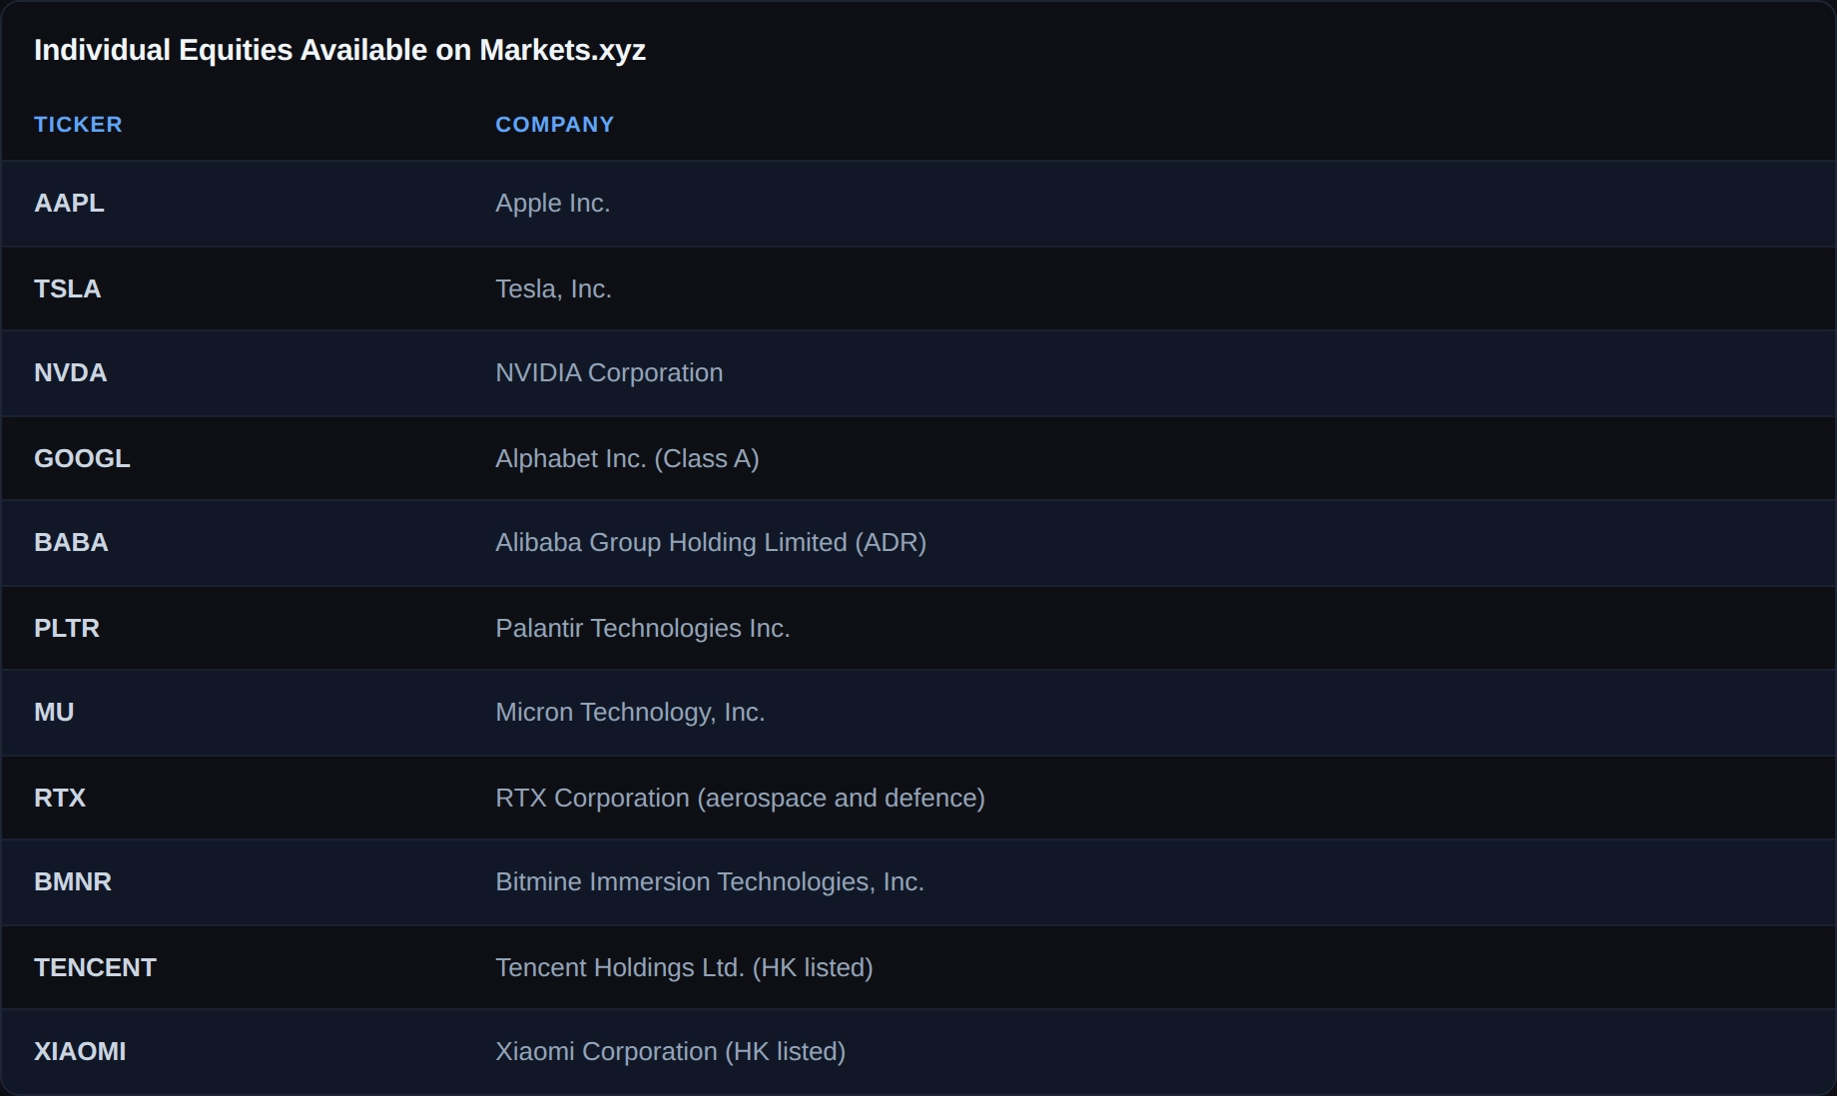Click Tencent Holdings Ltd. (HK listed)
Screen dimensions: 1837x1096
684,967
